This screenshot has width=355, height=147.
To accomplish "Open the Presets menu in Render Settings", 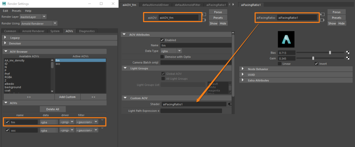I will [x=17, y=11].
